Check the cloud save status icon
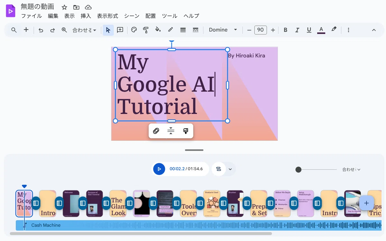Viewport: 386px width, 241px height. point(88,7)
